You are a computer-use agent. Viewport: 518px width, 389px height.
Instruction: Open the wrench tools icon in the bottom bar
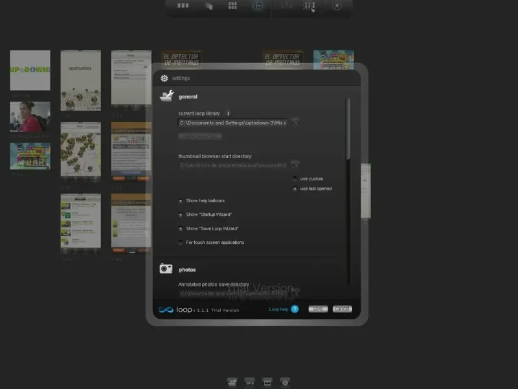click(232, 383)
